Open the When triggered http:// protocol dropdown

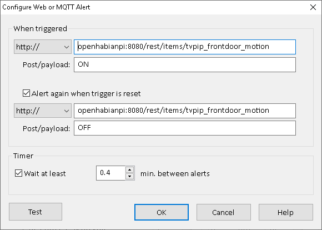coord(43,47)
